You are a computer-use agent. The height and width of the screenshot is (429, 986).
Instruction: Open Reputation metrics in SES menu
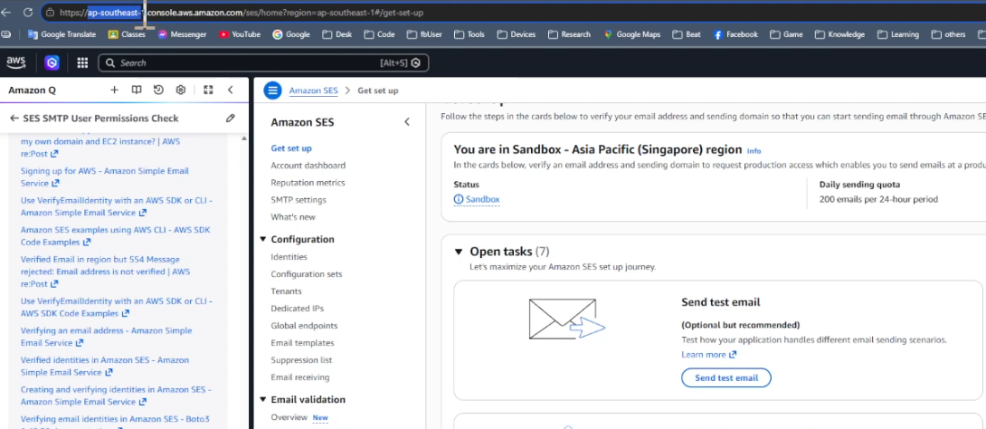[308, 183]
